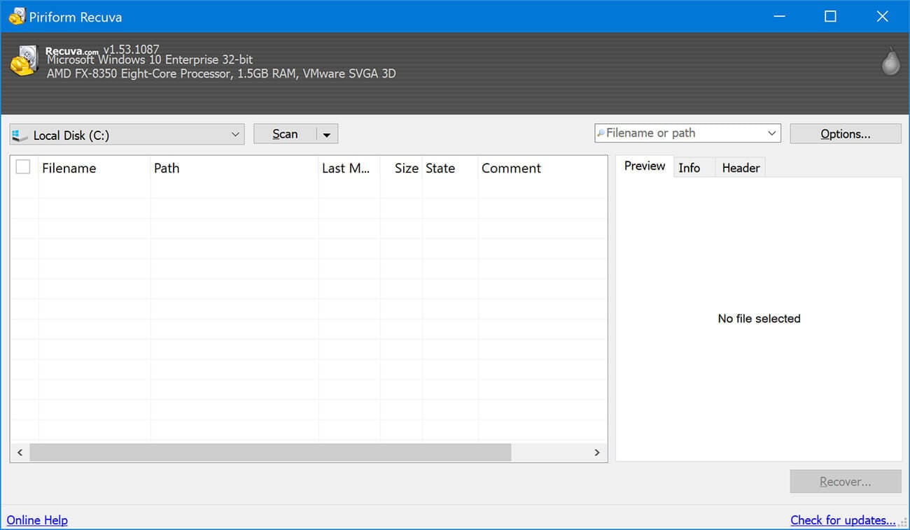Open the Online Help link

[37, 520]
